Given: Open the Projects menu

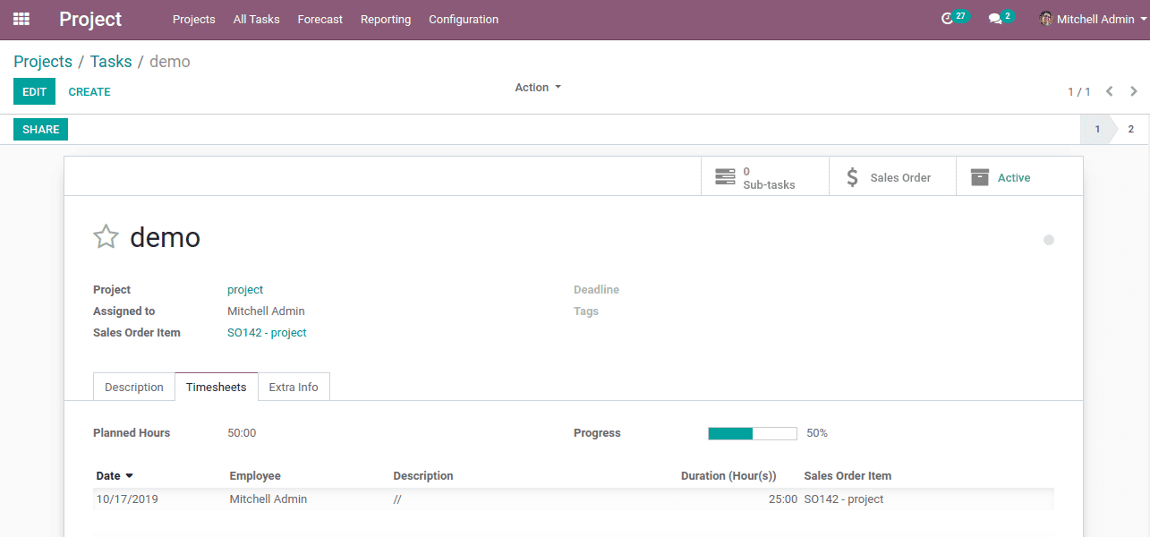Looking at the screenshot, I should point(194,19).
